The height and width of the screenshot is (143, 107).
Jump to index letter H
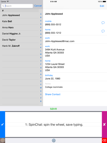(41, 38)
